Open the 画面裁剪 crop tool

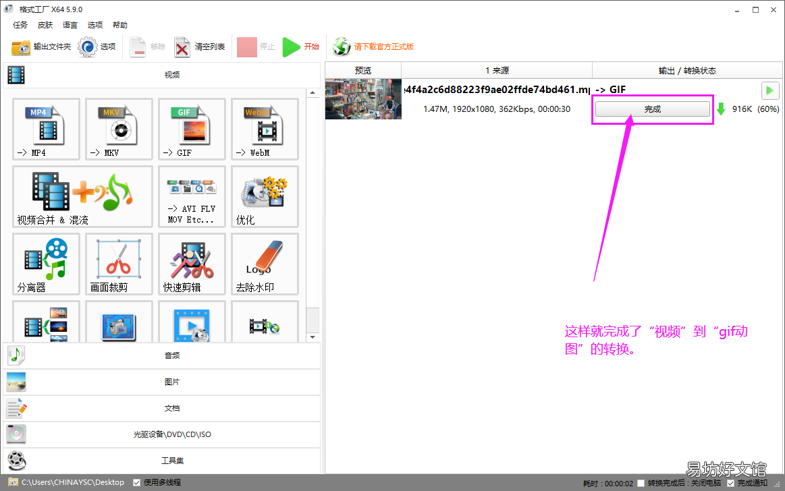point(119,264)
